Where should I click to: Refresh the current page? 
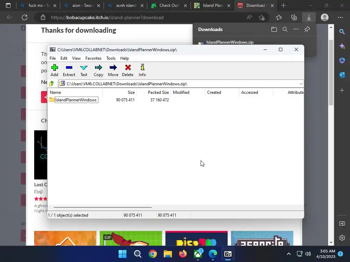pyautogui.click(x=25, y=17)
